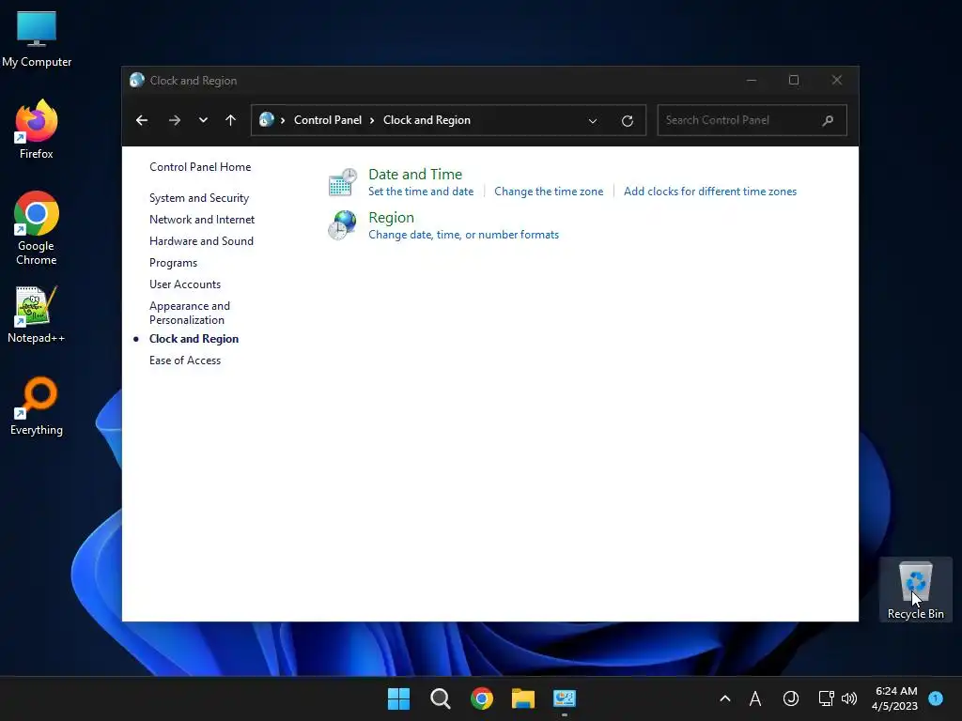Expand the chevron before Control Panel breadcrumb
The image size is (962, 721).
click(x=283, y=121)
